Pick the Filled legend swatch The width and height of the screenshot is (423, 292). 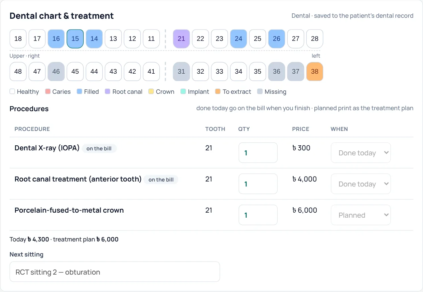click(80, 91)
